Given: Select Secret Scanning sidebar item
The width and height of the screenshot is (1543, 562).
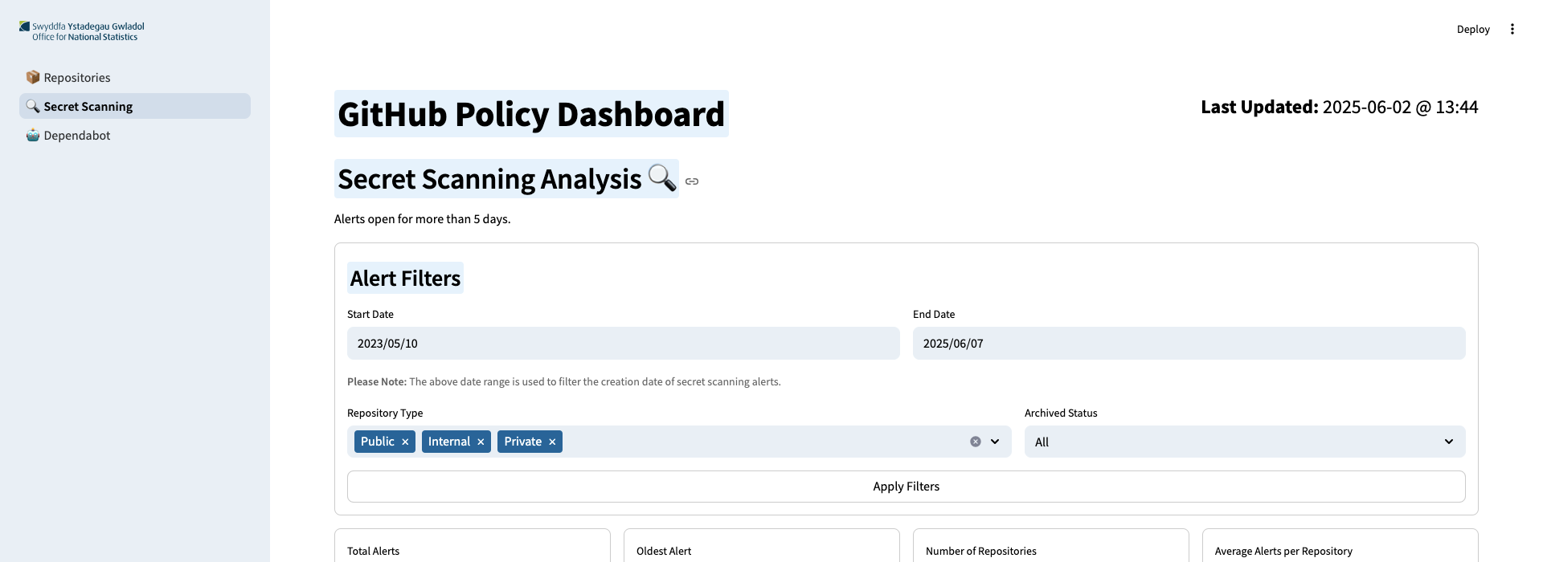Looking at the screenshot, I should (x=135, y=106).
